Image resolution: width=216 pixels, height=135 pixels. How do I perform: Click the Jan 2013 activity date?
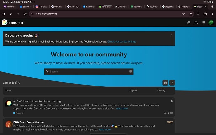point(168,113)
